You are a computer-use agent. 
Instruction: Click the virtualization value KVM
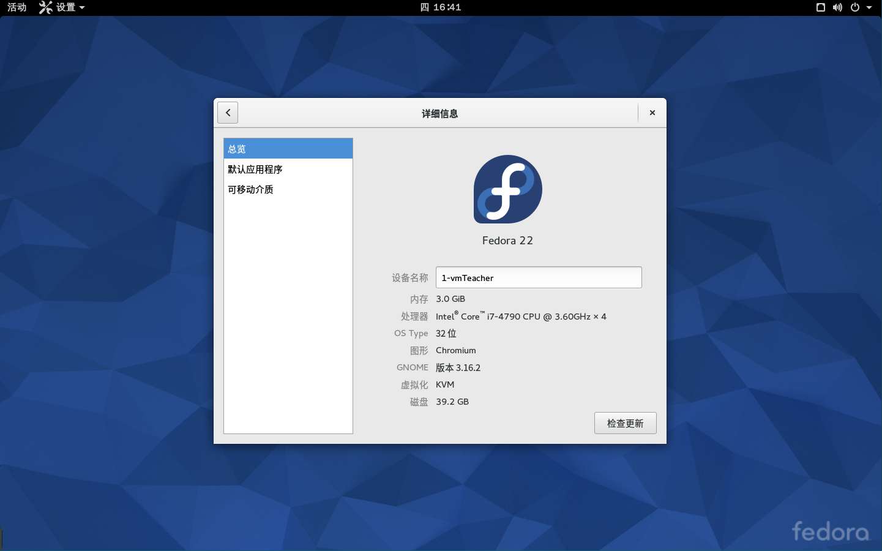(445, 384)
